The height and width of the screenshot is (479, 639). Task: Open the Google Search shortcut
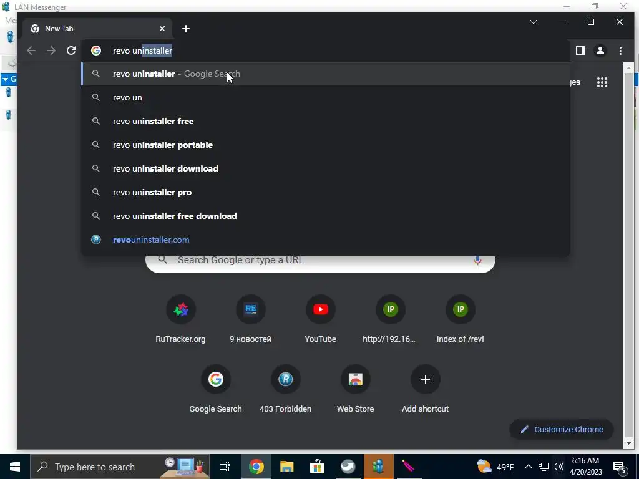coord(215,389)
